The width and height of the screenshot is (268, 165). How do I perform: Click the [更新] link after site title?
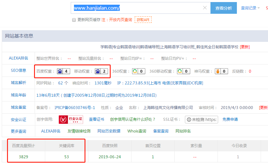(x=245, y=47)
